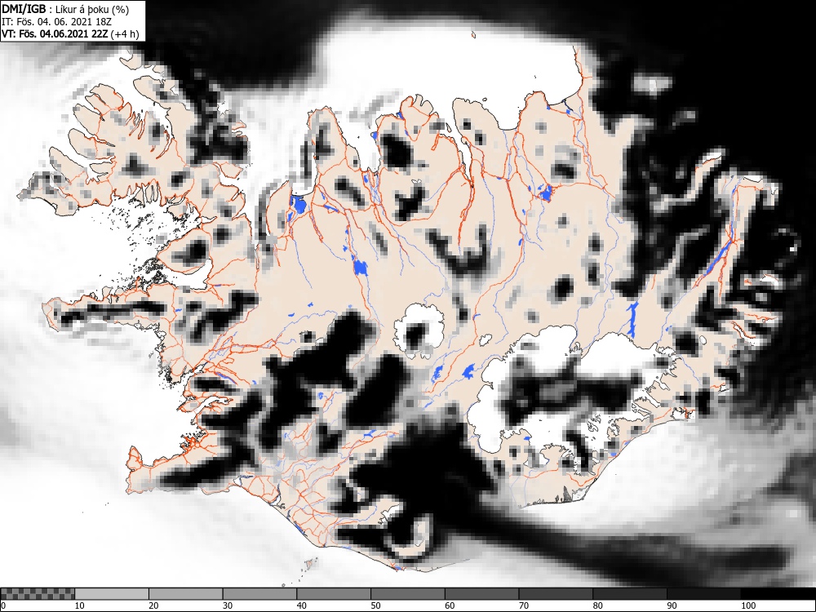Click the legend label '90'

pyautogui.click(x=672, y=605)
